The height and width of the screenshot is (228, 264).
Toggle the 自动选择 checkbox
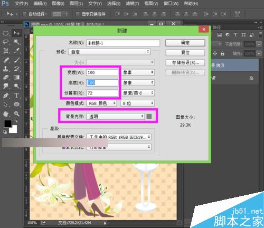click(x=25, y=14)
